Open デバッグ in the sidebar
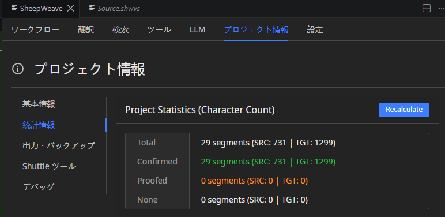Image resolution: width=445 pixels, height=217 pixels. (38, 187)
